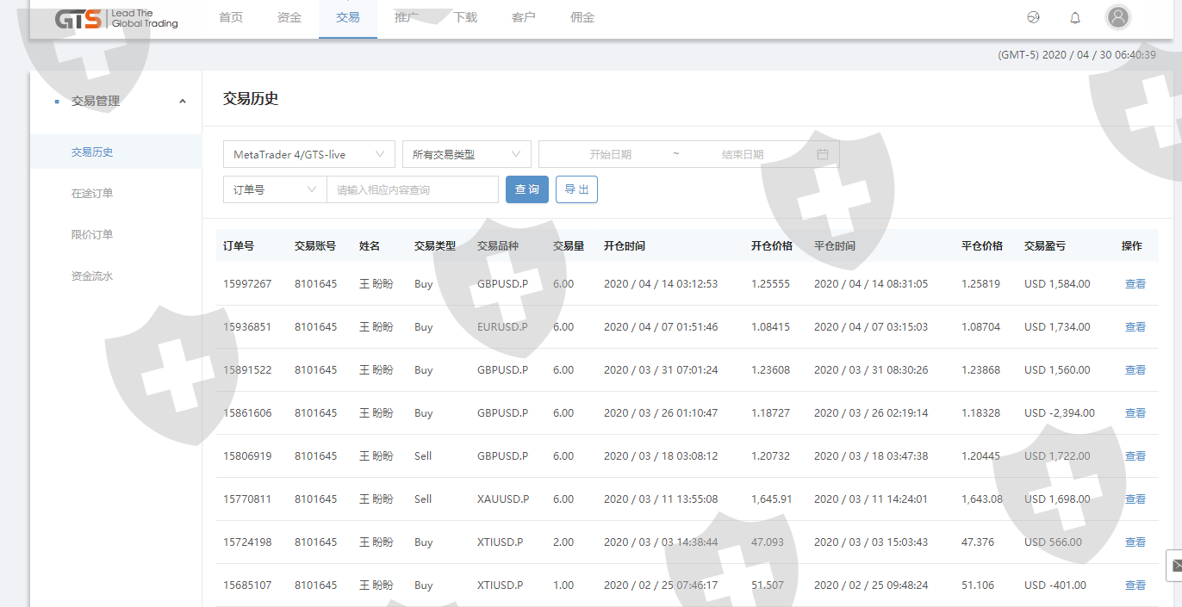Open notifications via the bell icon

pos(1075,17)
